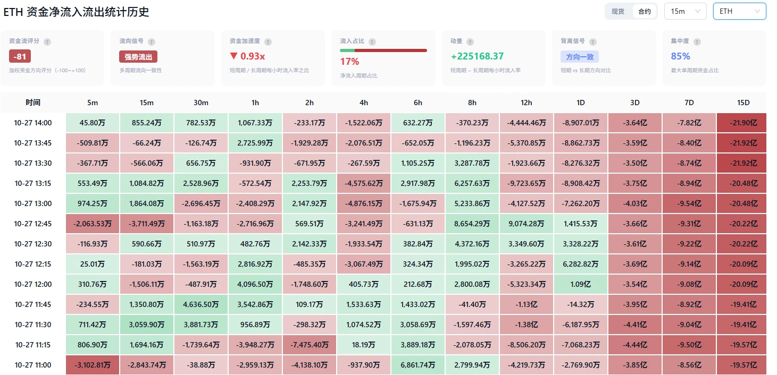Viewport: 777px width, 375px height.
Task: Click the 7D column header
Action: coord(689,103)
